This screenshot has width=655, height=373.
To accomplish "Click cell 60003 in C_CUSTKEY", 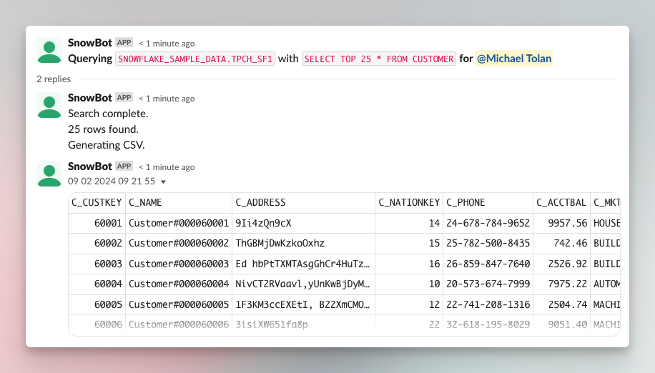I will (97, 264).
